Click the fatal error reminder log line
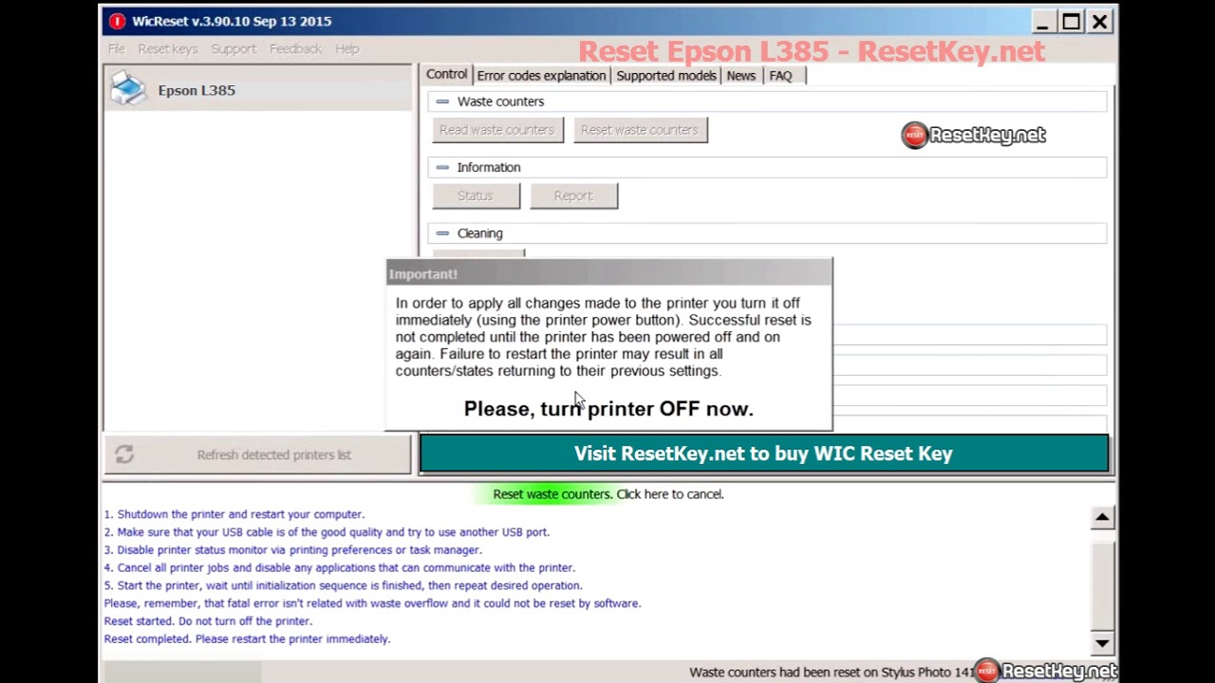1215x683 pixels. [372, 603]
